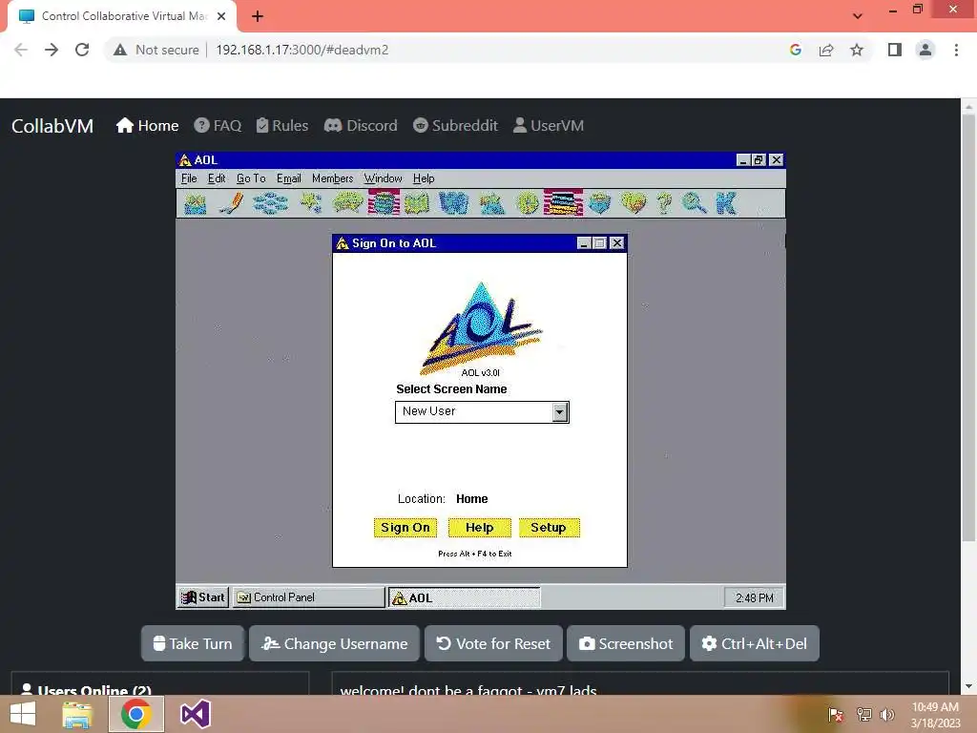The width and height of the screenshot is (977, 733).
Task: Bookmark this page with the star icon
Action: point(857,50)
